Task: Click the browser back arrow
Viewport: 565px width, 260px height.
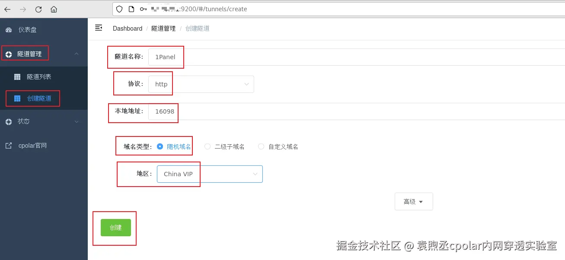Action: point(7,9)
